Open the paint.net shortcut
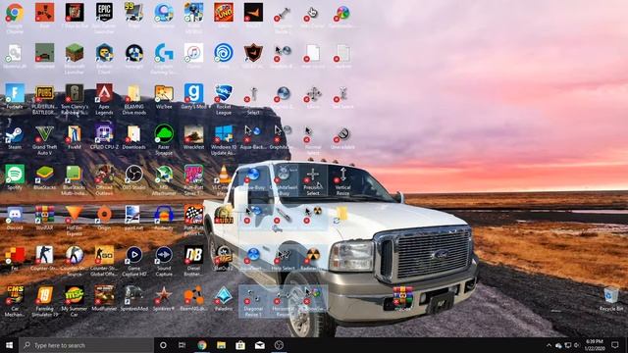The image size is (628, 353). click(x=133, y=215)
